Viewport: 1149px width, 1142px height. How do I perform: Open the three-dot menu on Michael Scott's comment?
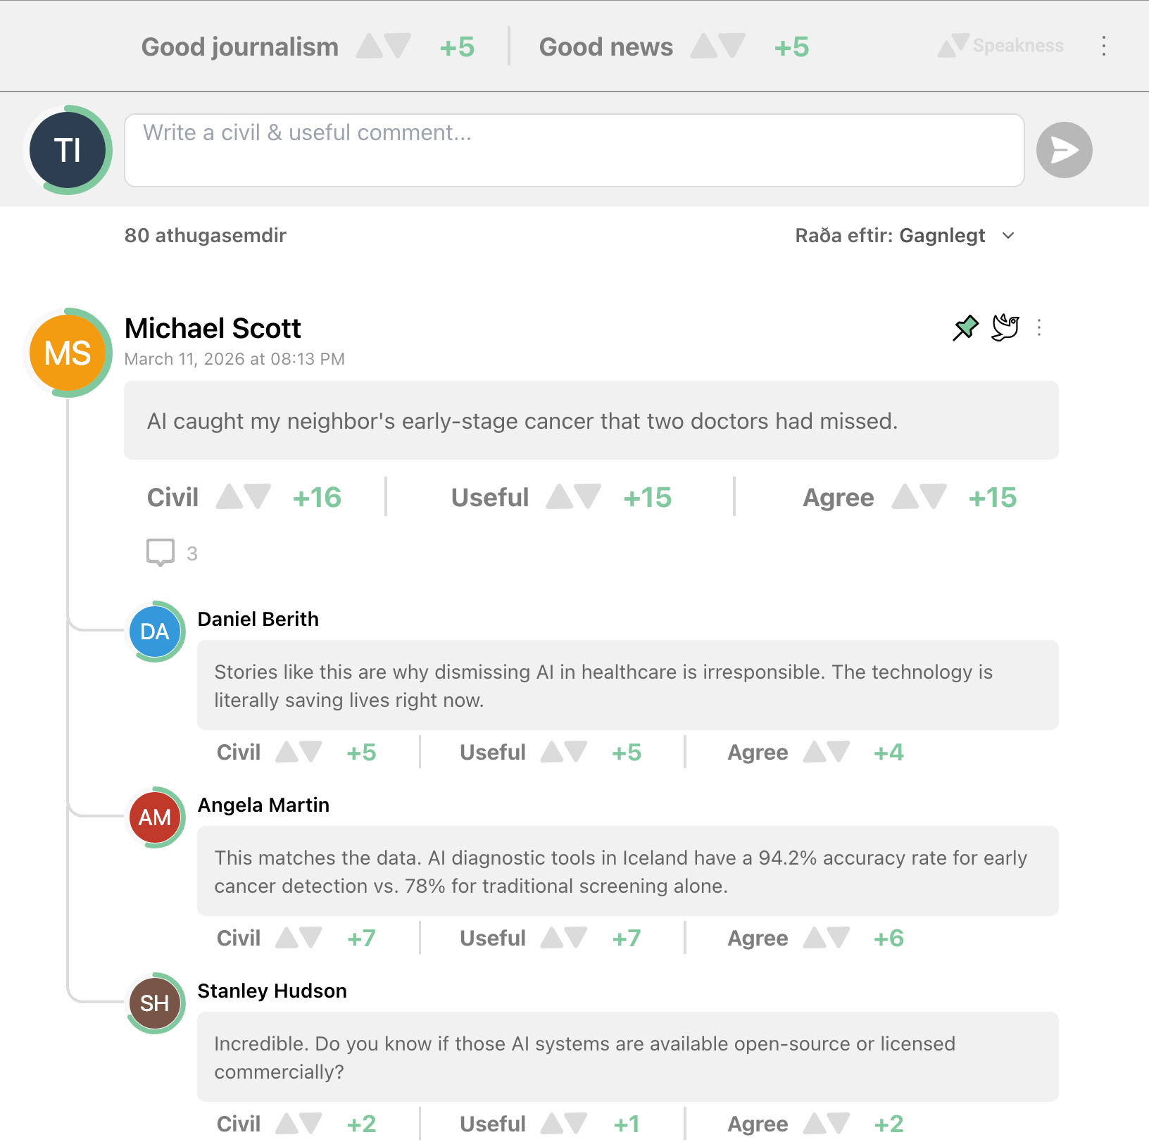(1039, 327)
